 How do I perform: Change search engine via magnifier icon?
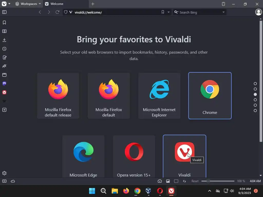pyautogui.click(x=176, y=12)
